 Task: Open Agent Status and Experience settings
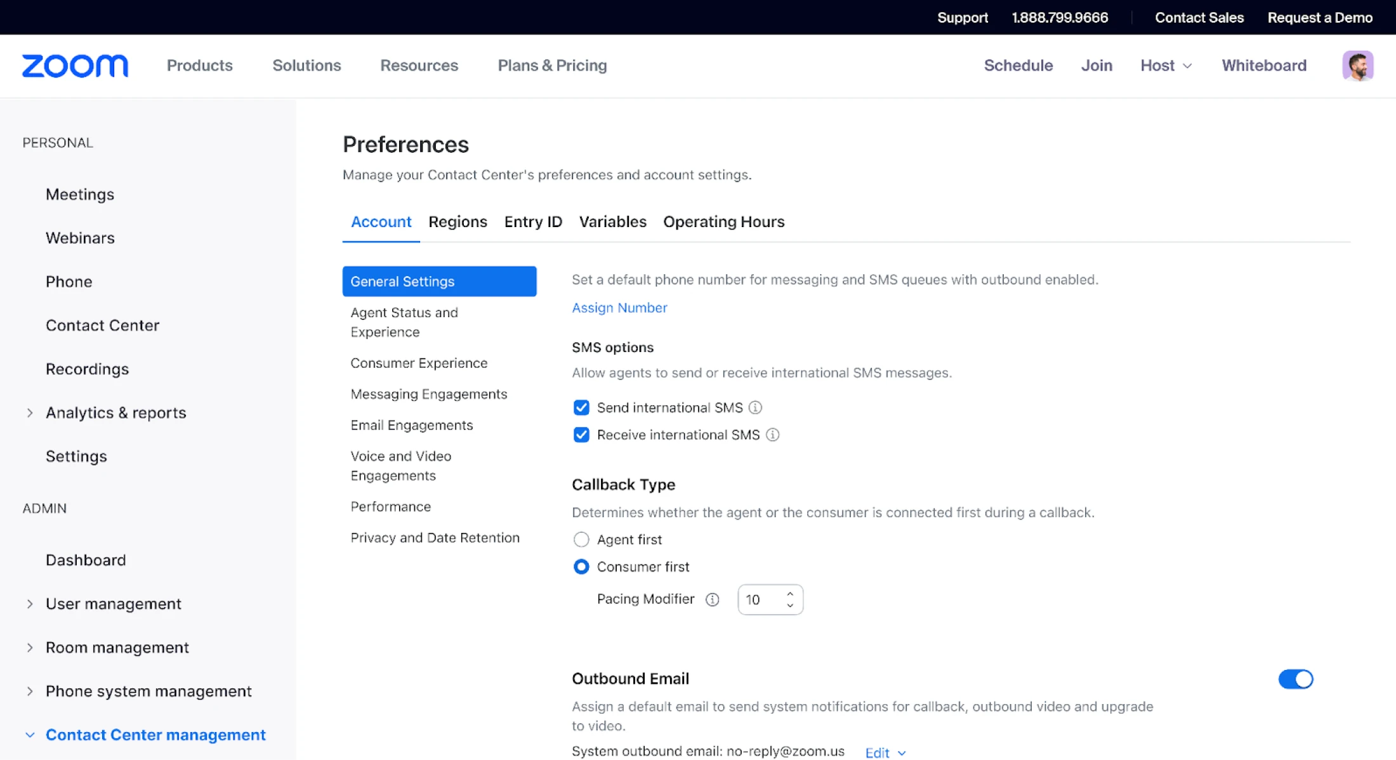pos(404,322)
